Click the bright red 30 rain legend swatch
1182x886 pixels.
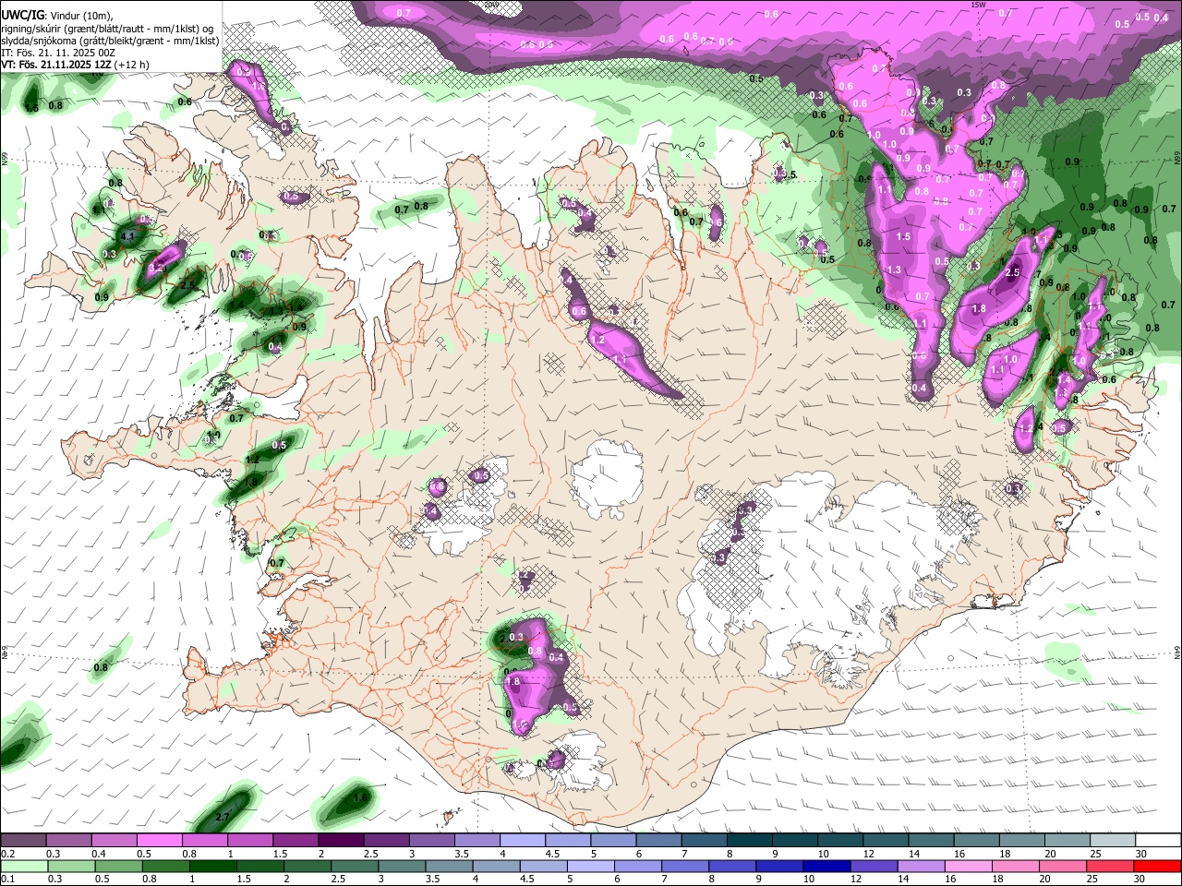pos(1157,866)
